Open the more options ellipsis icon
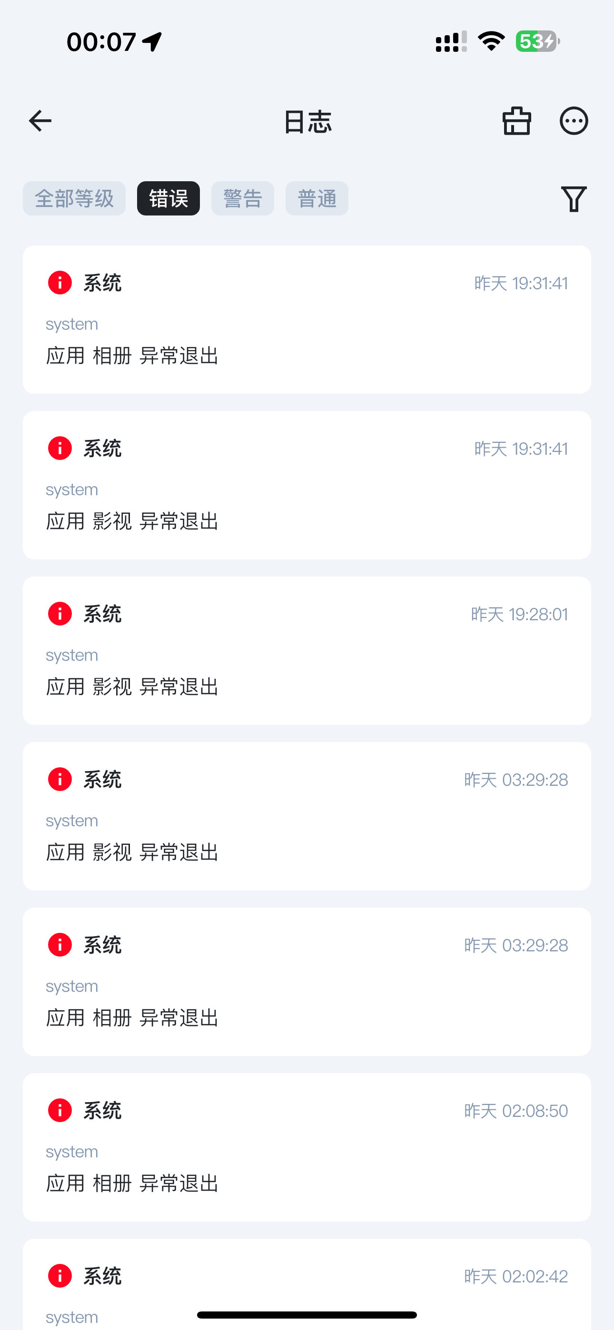 (x=574, y=121)
